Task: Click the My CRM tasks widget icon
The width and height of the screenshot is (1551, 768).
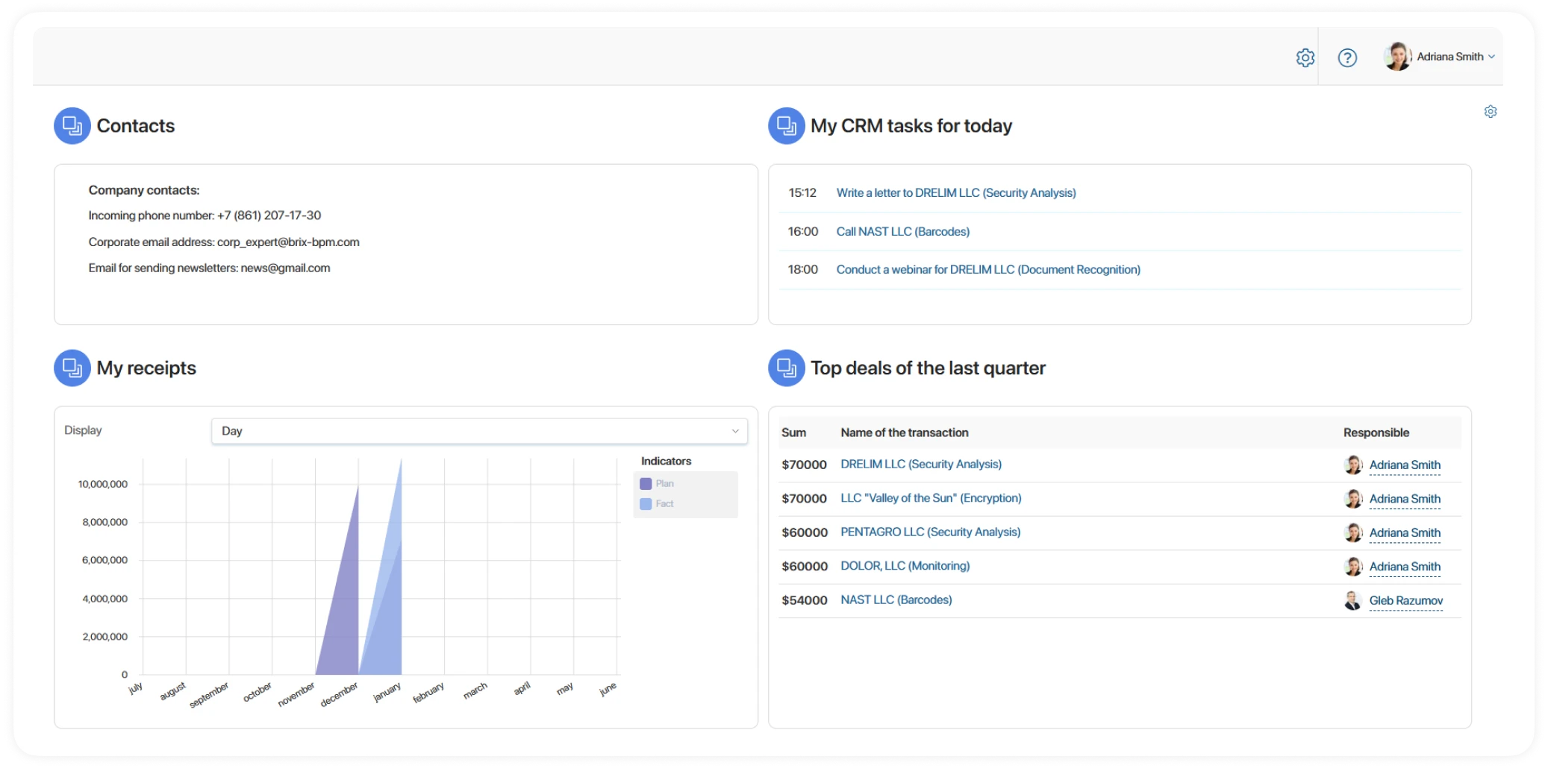Action: [786, 126]
